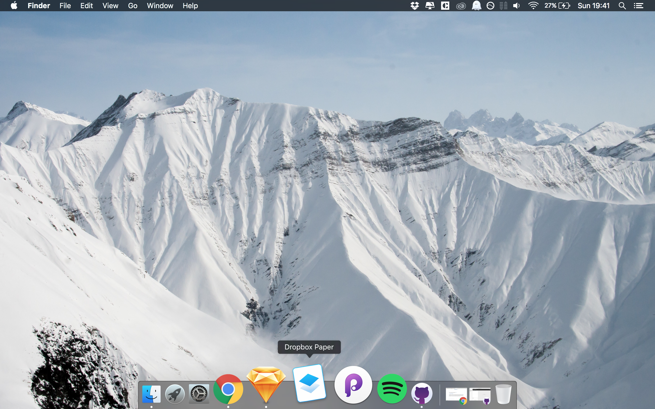655x409 pixels.
Task: Open the Adobe Creative Cloud menu bar icon
Action: (x=461, y=5)
